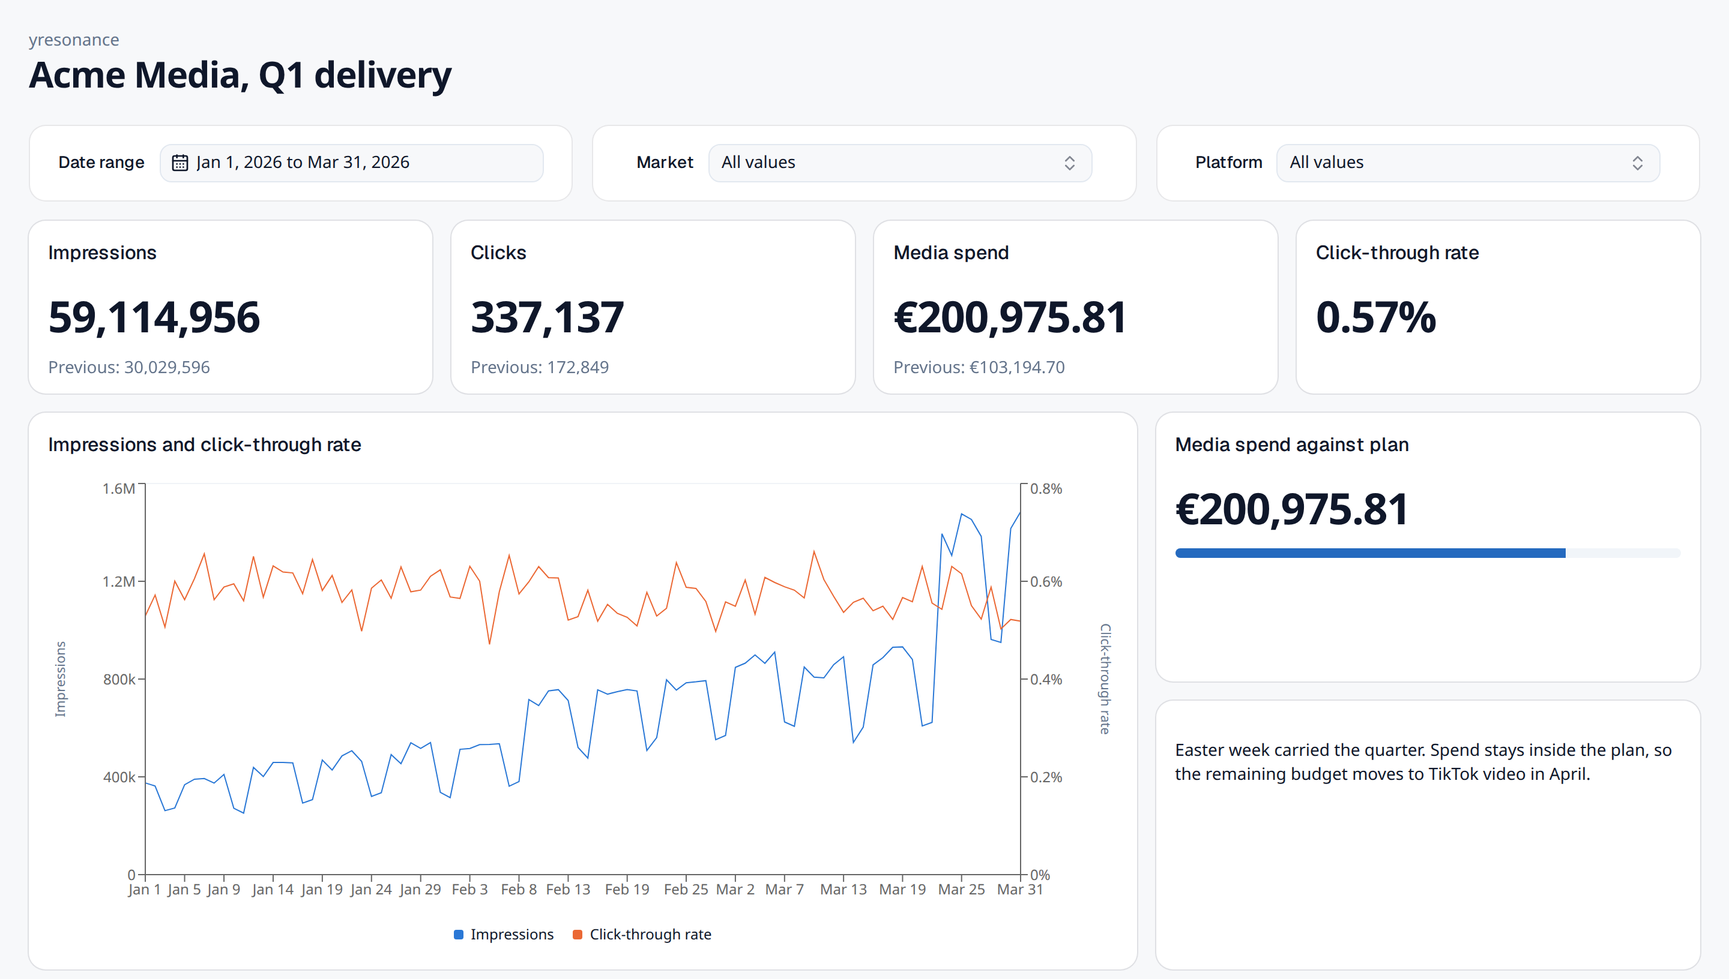Open the Platform dropdown
1729x979 pixels.
[x=1467, y=163]
